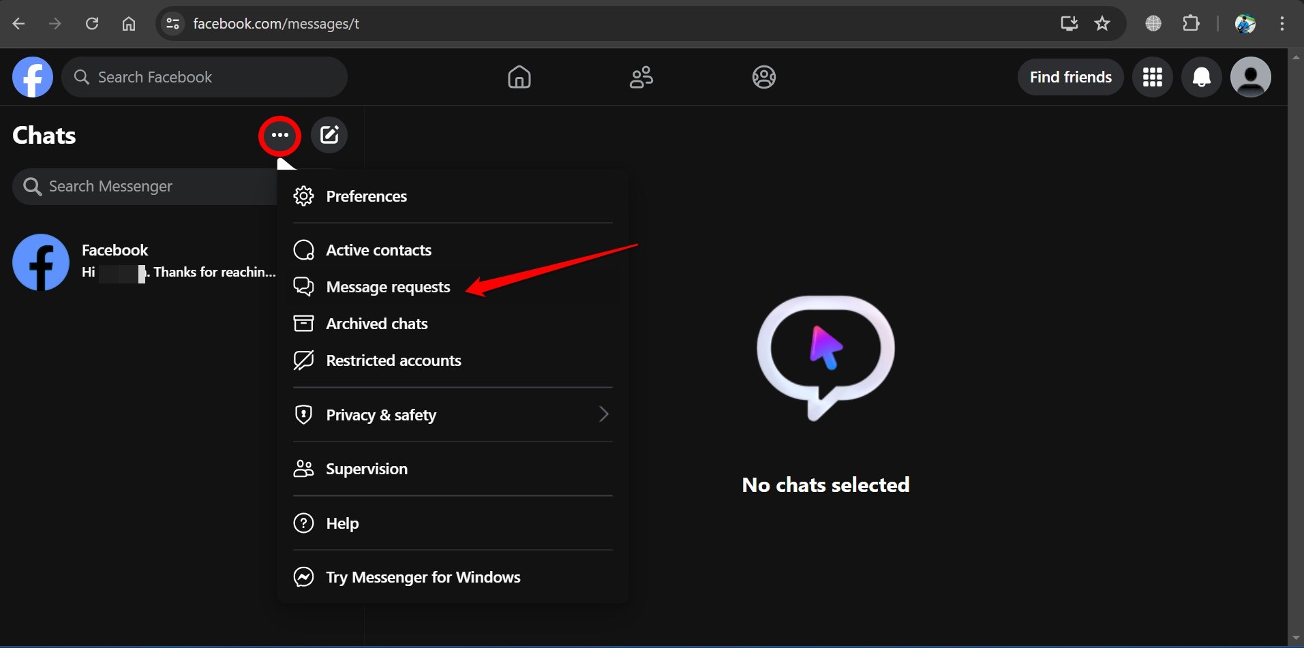Open the browser Extensions puzzle icon
Screen dimensions: 1304x648
point(1191,24)
